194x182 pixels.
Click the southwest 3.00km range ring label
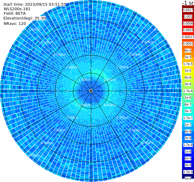coord(59,130)
